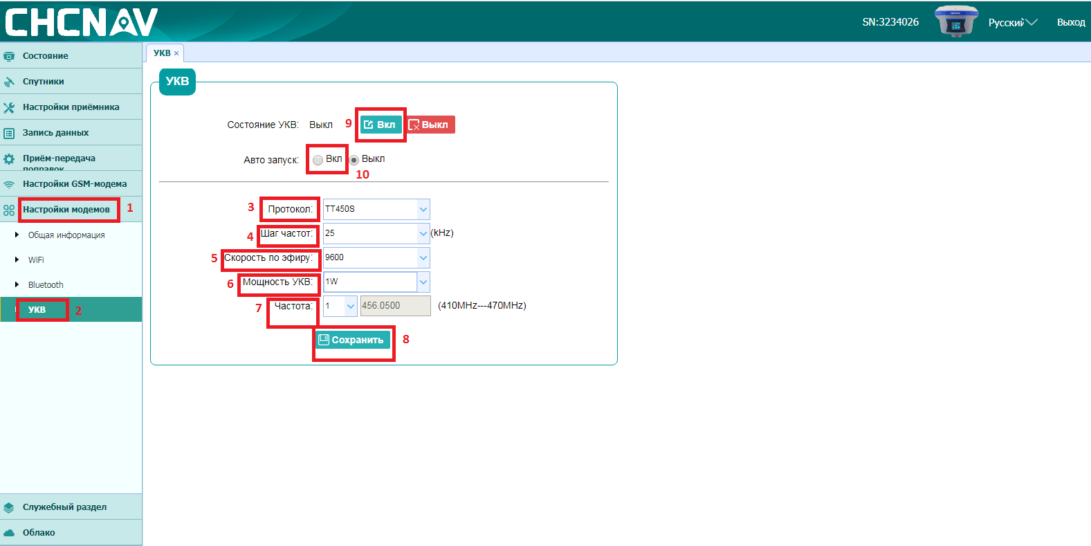The width and height of the screenshot is (1091, 546).
Task: Click the arrow beside Общая информация
Action: coord(17,235)
